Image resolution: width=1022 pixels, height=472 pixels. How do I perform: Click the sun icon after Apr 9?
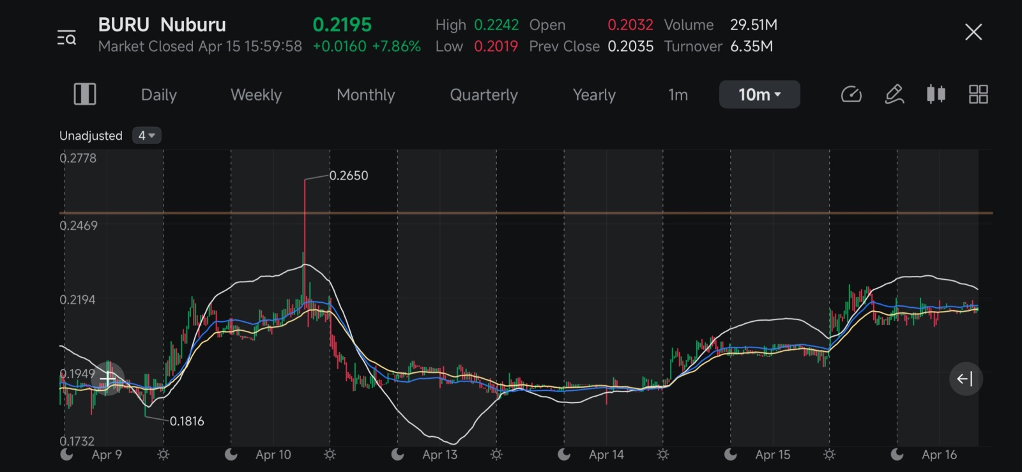(x=164, y=455)
